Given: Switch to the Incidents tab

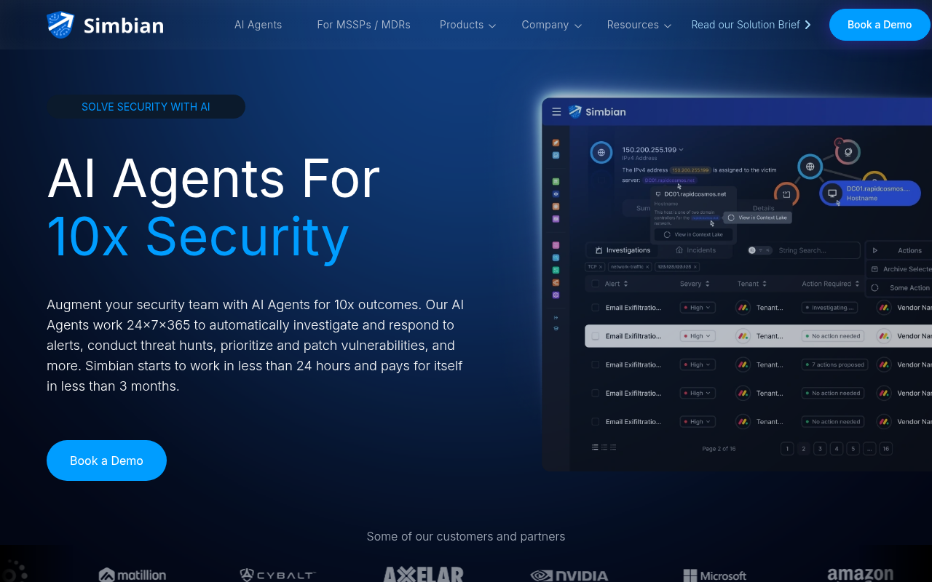Looking at the screenshot, I should 697,250.
